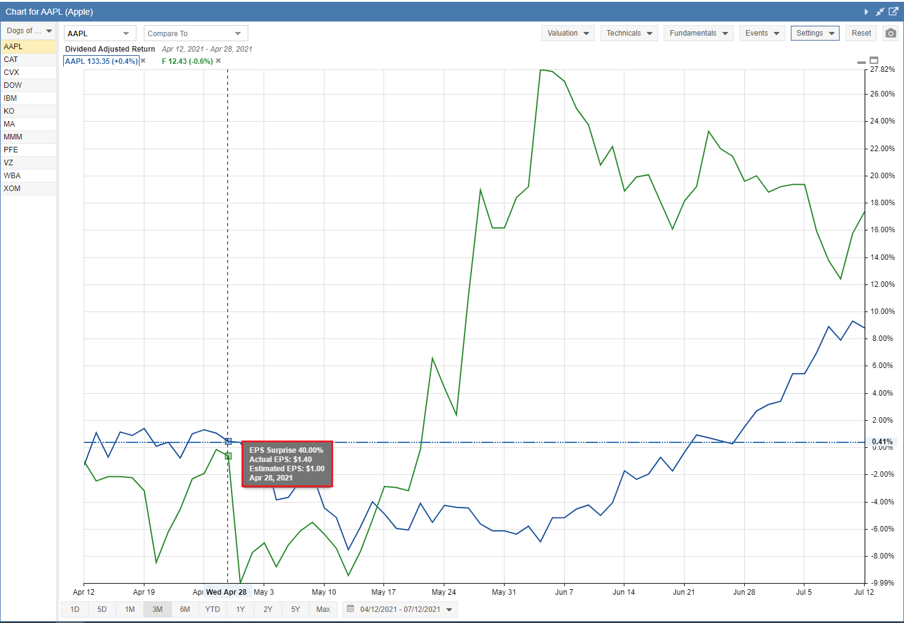Switch to the 1Y time range
The height and width of the screenshot is (623, 904).
pos(240,609)
